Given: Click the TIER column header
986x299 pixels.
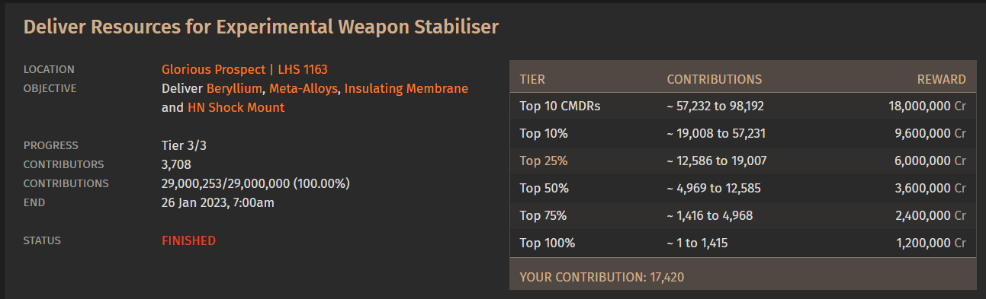Looking at the screenshot, I should 532,79.
